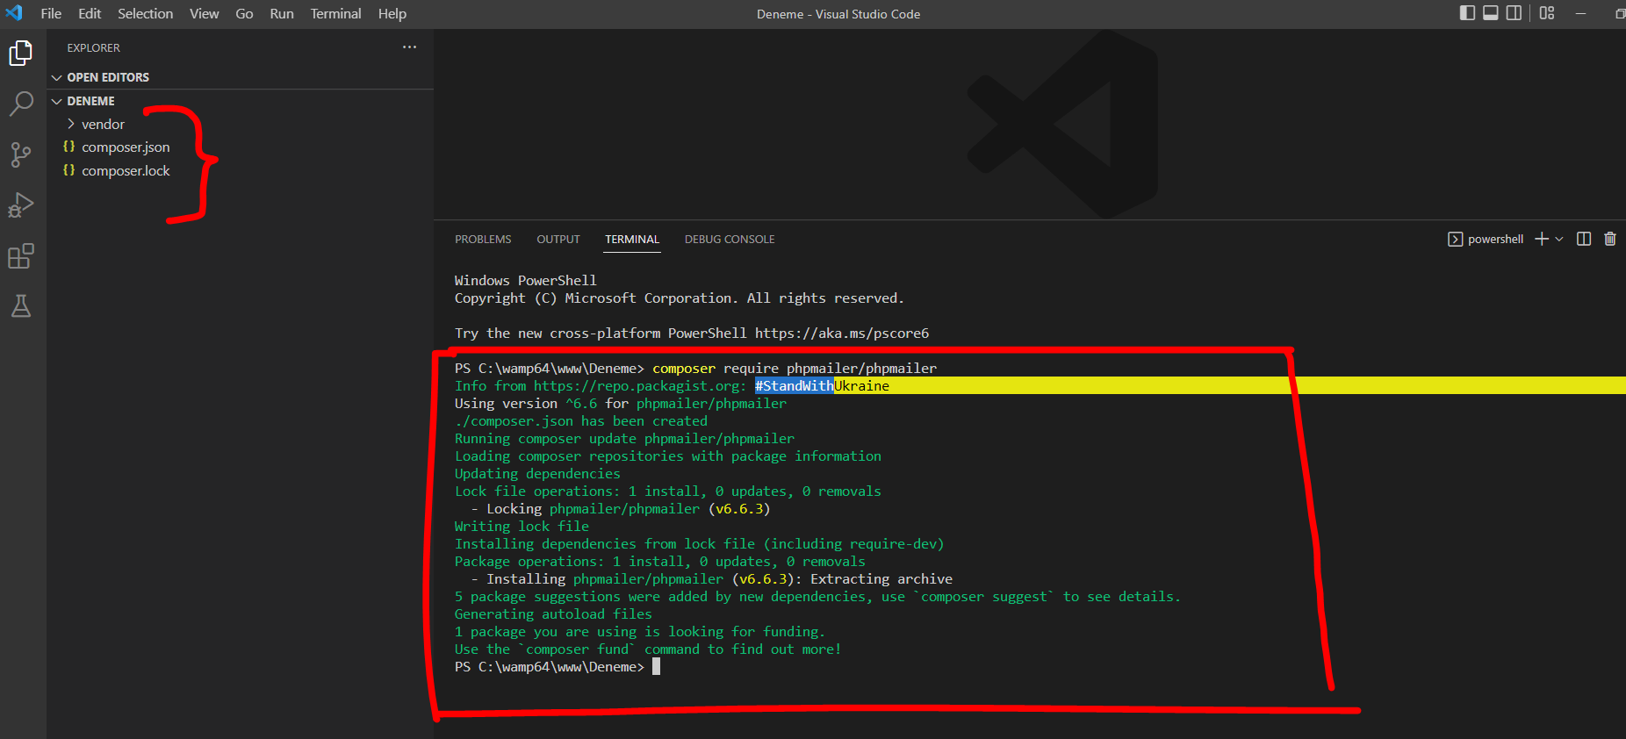Click the VS Code logo icon
1626x739 pixels.
[14, 13]
